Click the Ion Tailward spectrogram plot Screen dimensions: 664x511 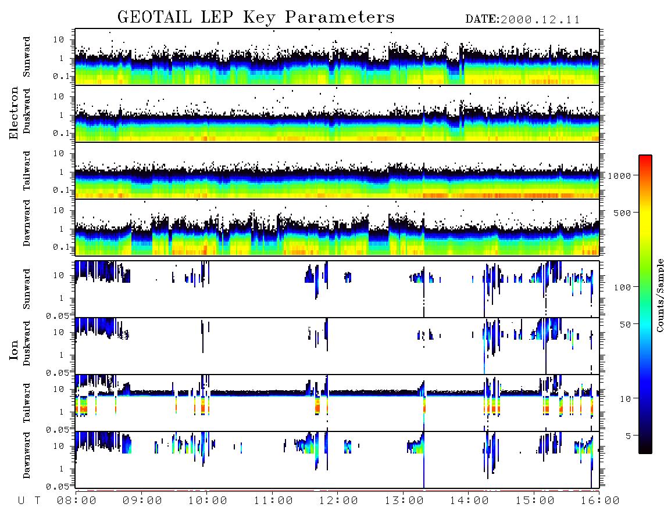[x=337, y=403]
